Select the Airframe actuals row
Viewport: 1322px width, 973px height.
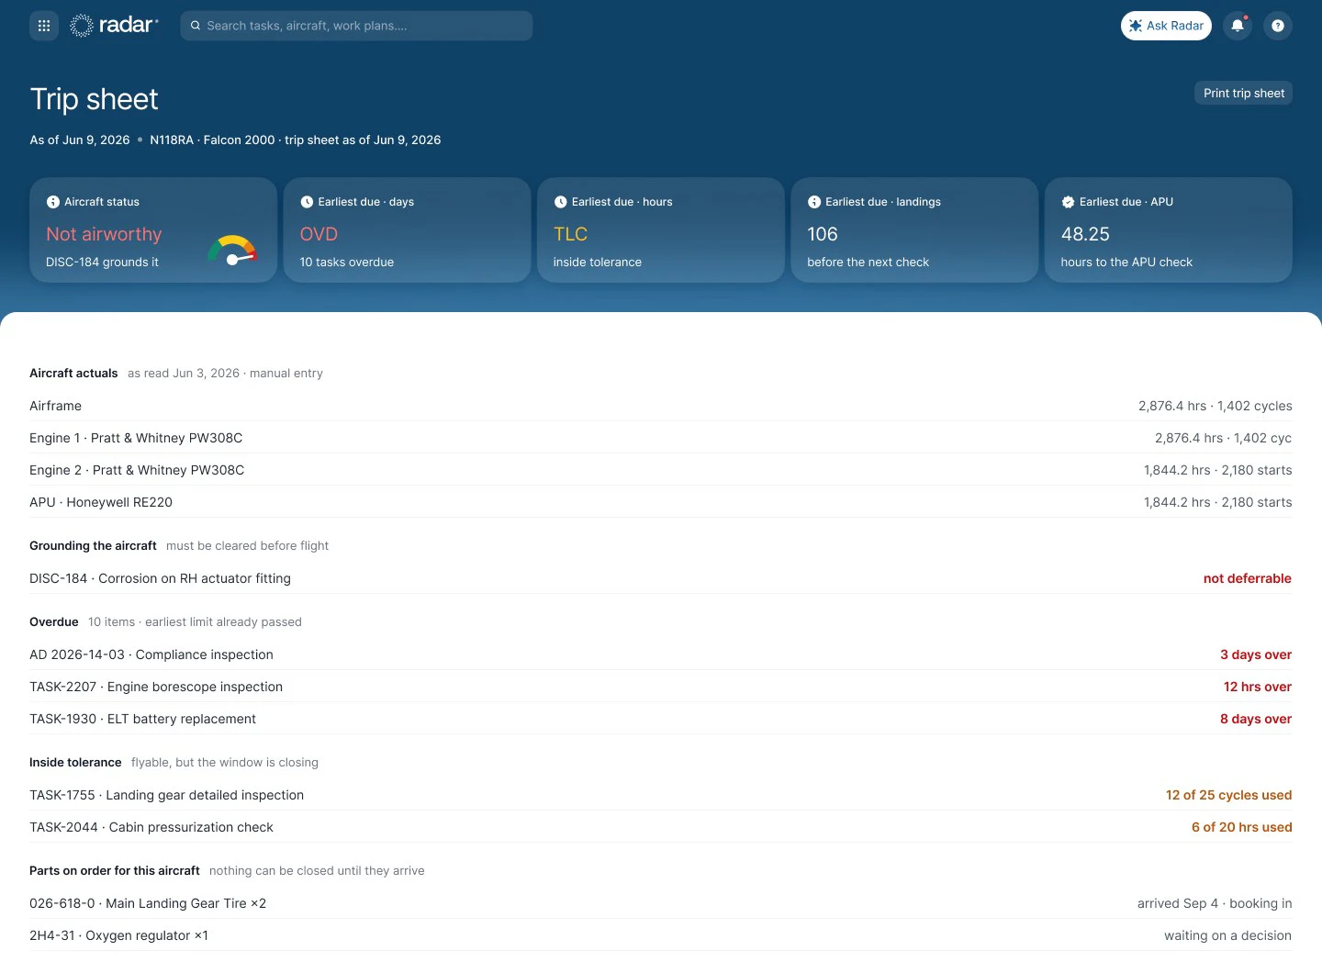[x=661, y=406]
